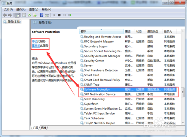The width and height of the screenshot is (187, 137).
Task: Click gear icon of SSDP Discovery
Action: [82, 99]
